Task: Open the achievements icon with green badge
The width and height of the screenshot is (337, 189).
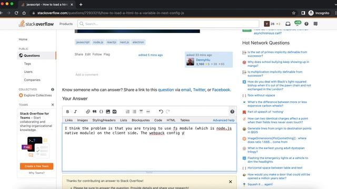Action: [298, 23]
